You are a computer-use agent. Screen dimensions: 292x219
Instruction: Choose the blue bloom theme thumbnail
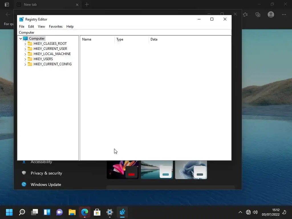tap(191, 170)
